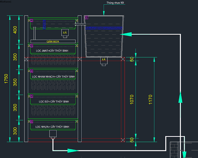Select the 'GIÀN MƯA' text label
Viewport: 198px width, 158px height.
click(53, 41)
